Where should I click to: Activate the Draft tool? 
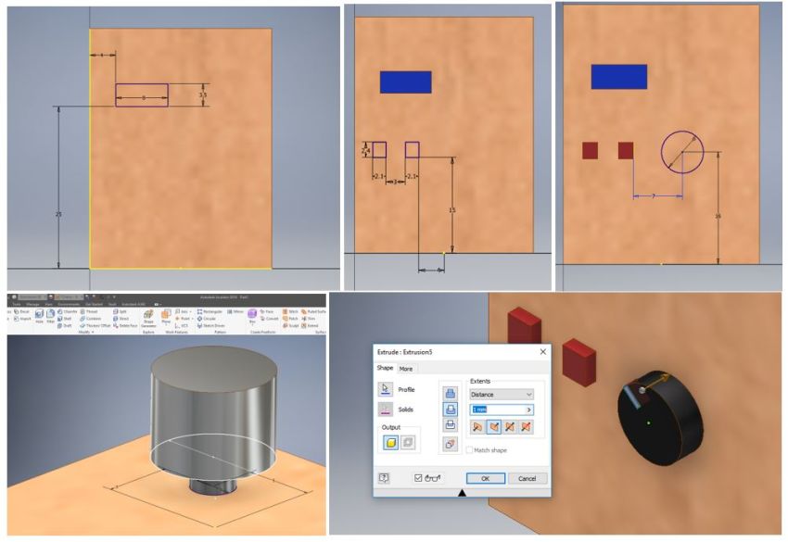click(64, 325)
